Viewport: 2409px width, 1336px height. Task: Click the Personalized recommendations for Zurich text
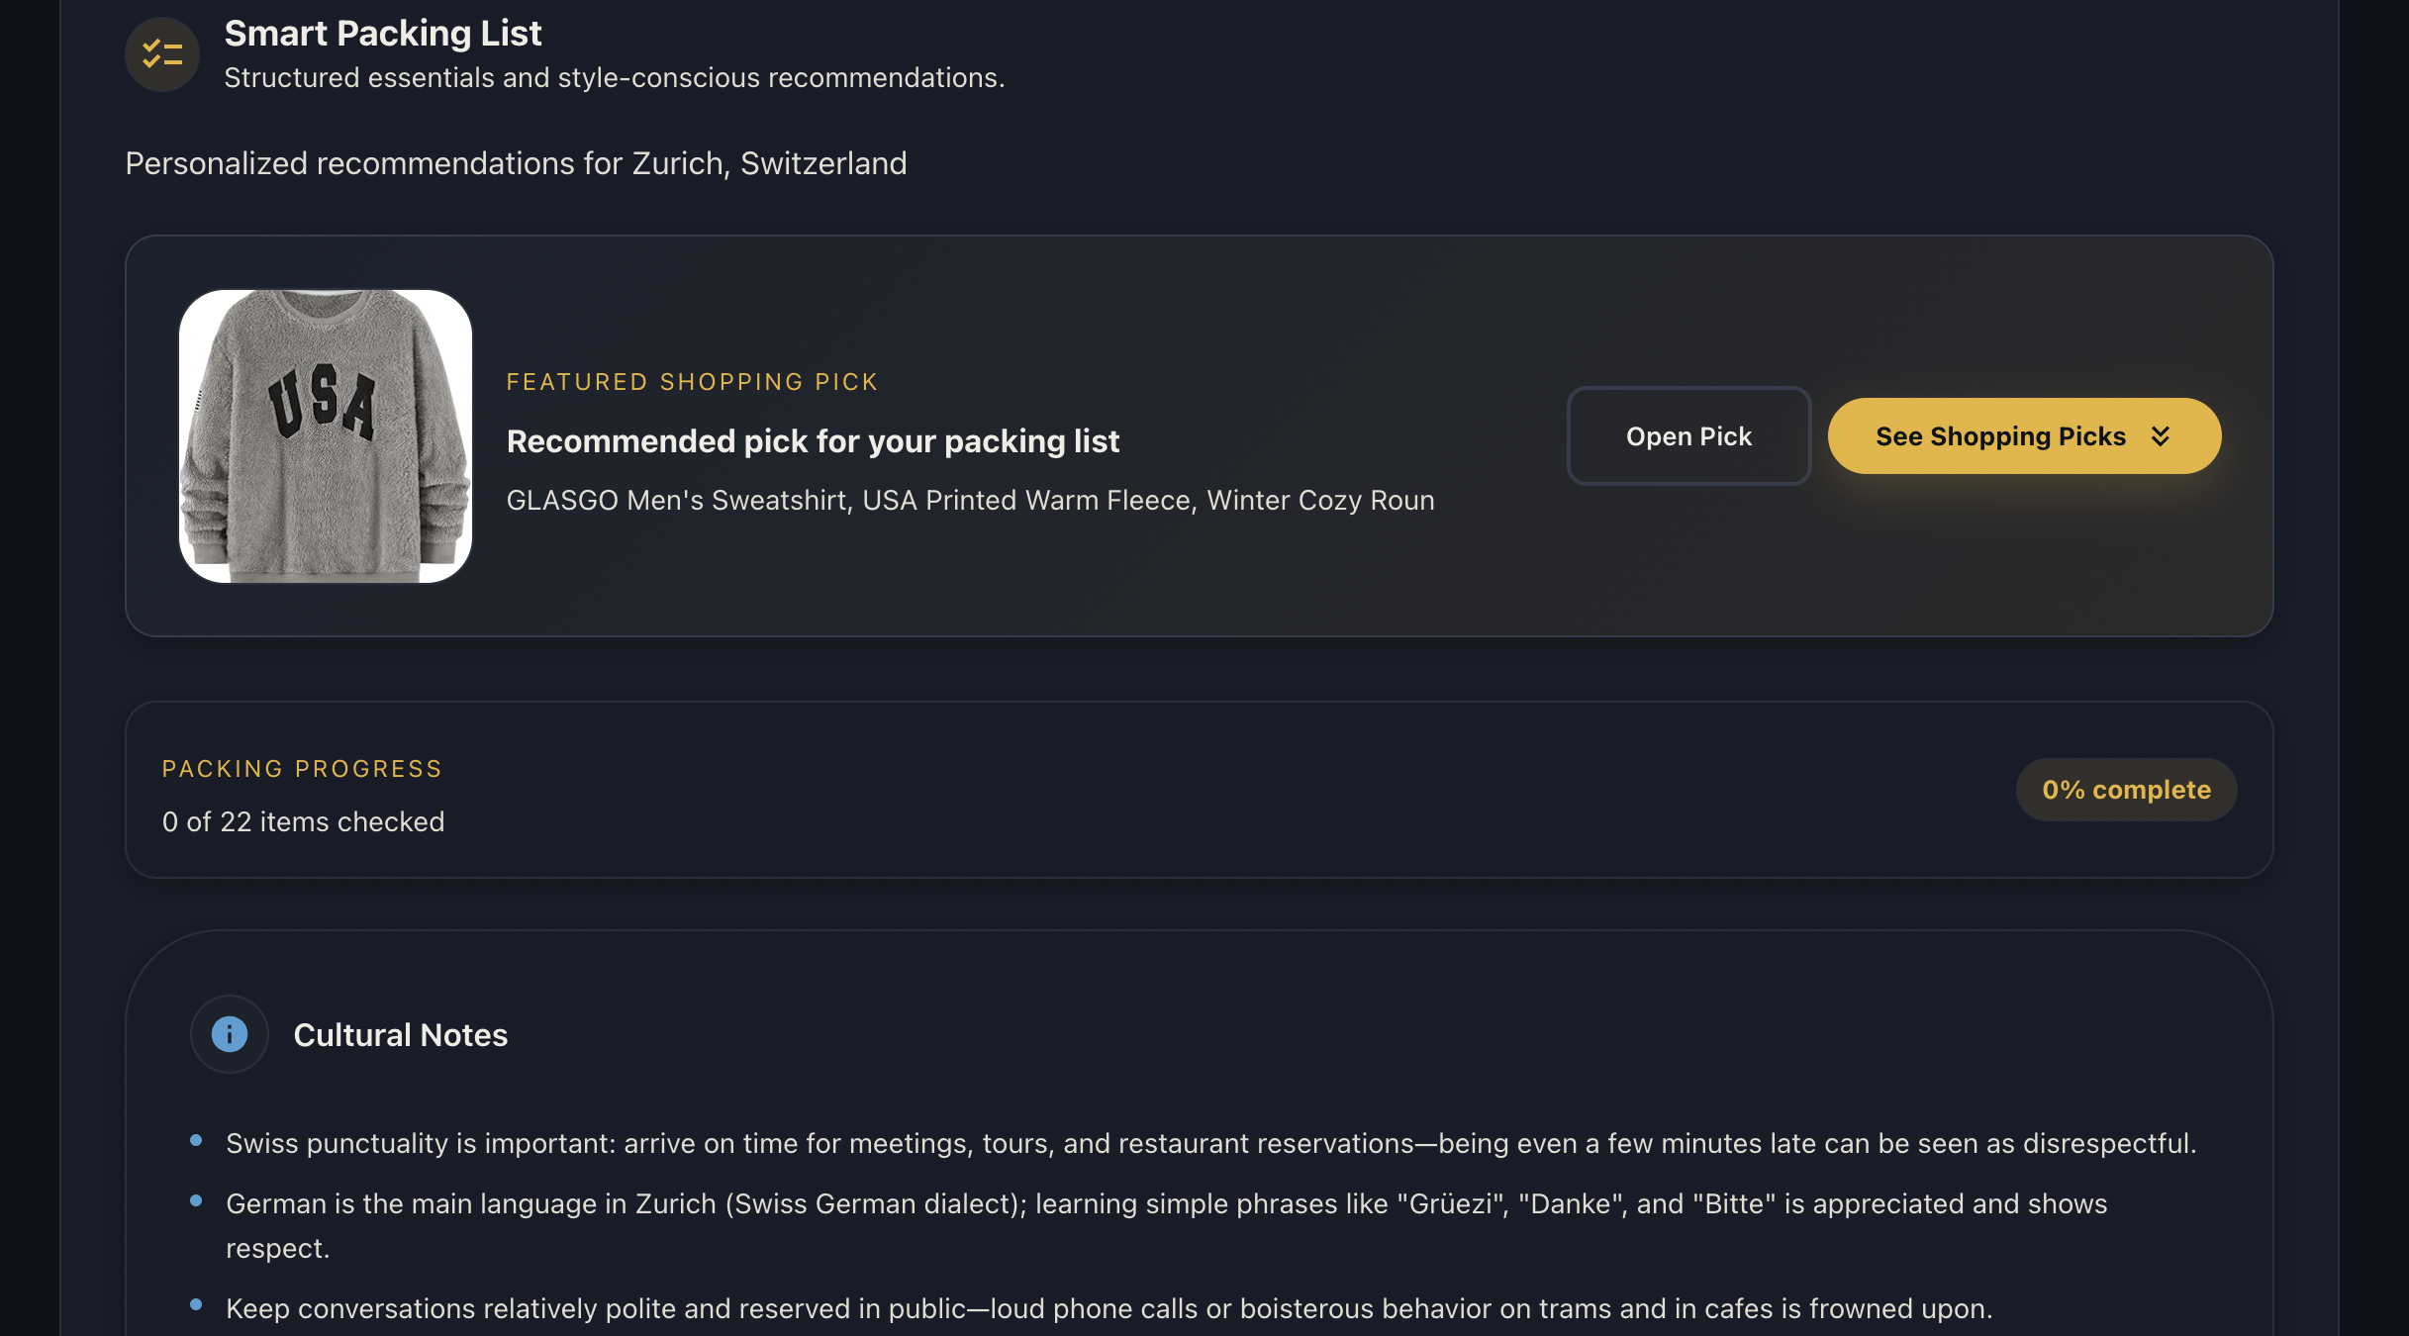coord(516,163)
